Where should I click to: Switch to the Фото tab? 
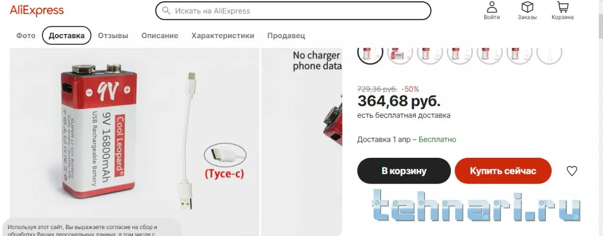click(26, 35)
